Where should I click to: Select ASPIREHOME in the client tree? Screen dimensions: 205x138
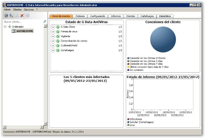(25, 31)
